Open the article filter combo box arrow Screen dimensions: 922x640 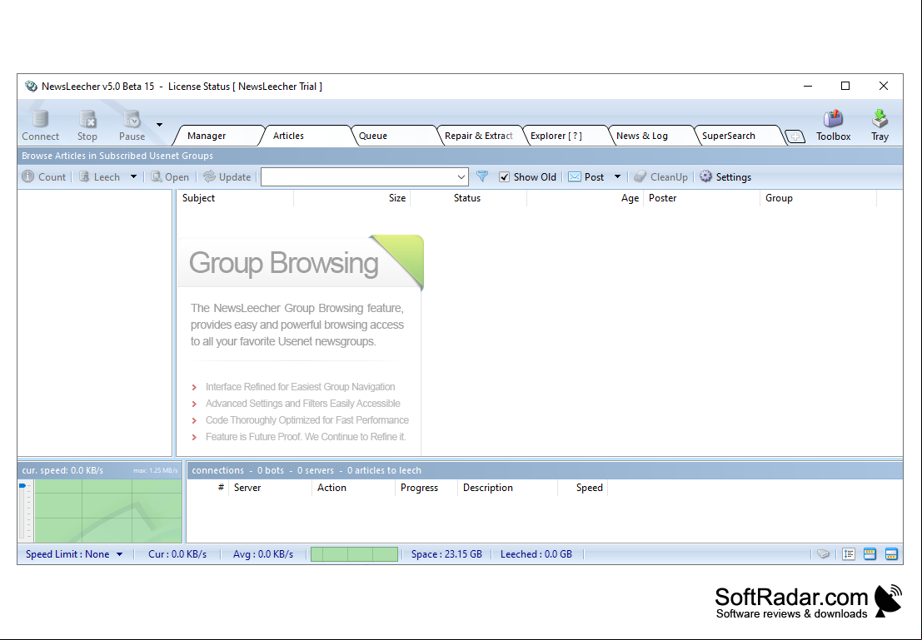click(461, 177)
